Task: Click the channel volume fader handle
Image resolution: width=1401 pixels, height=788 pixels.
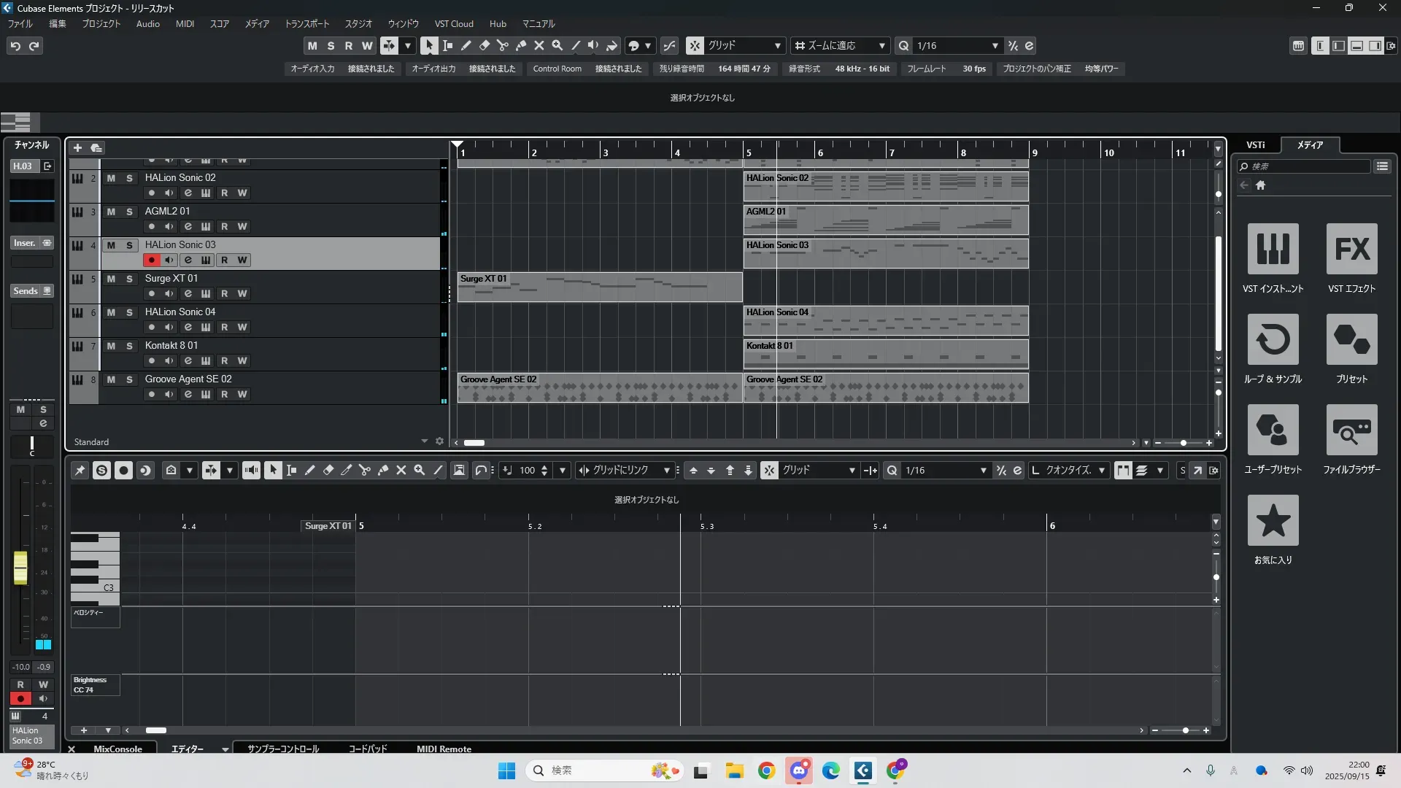Action: 20,568
